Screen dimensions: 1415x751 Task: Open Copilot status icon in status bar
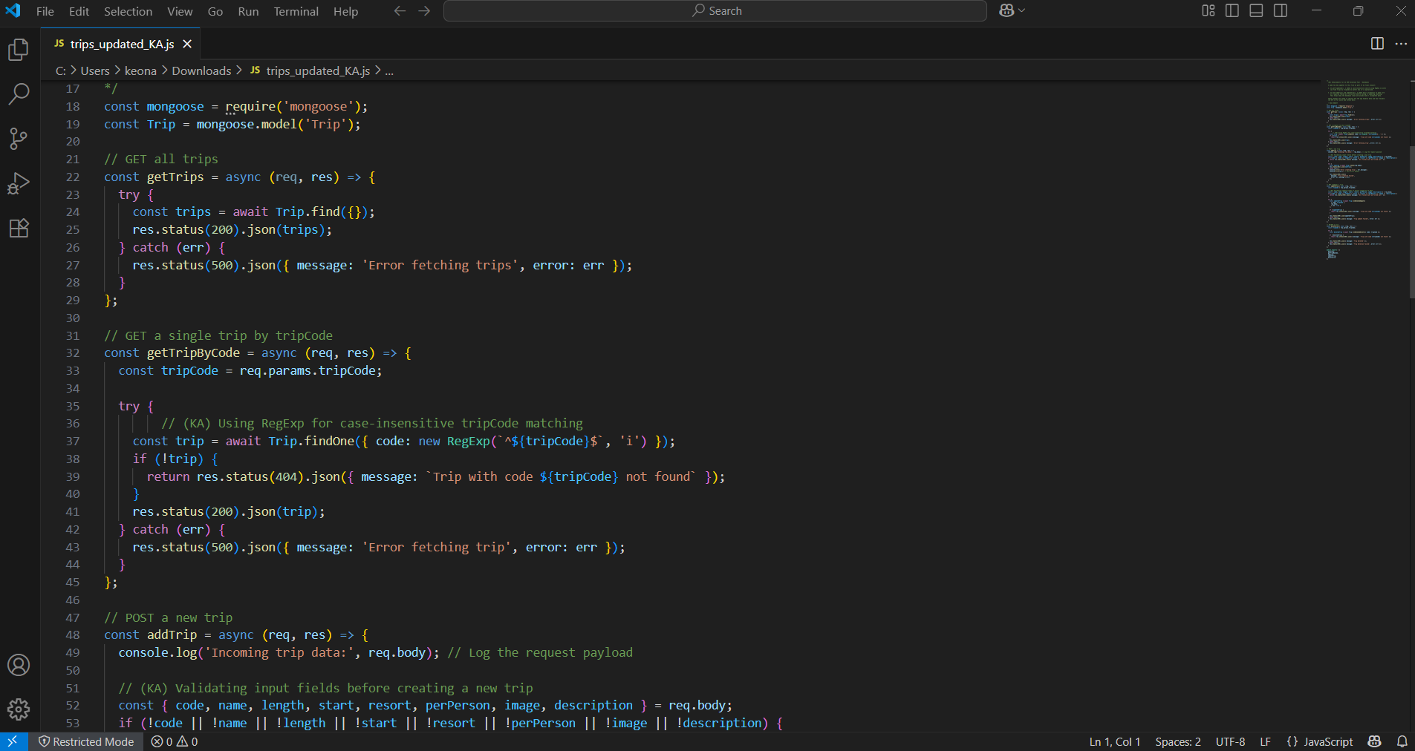click(1375, 741)
